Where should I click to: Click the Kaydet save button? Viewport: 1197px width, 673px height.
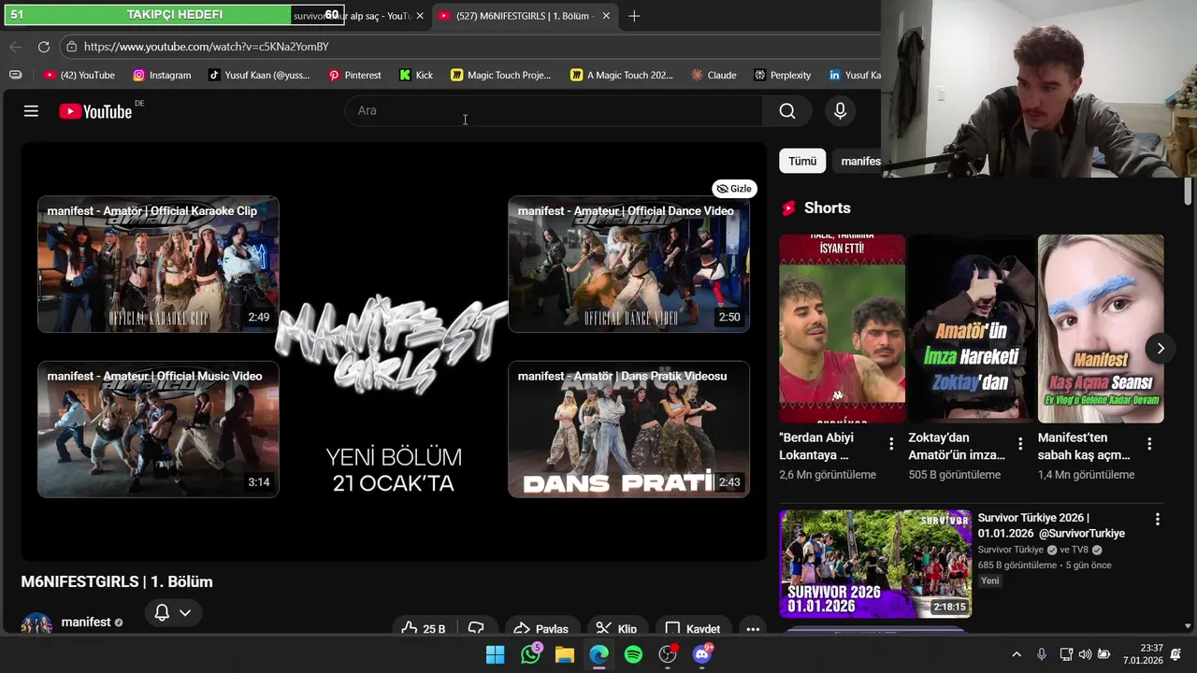click(693, 628)
